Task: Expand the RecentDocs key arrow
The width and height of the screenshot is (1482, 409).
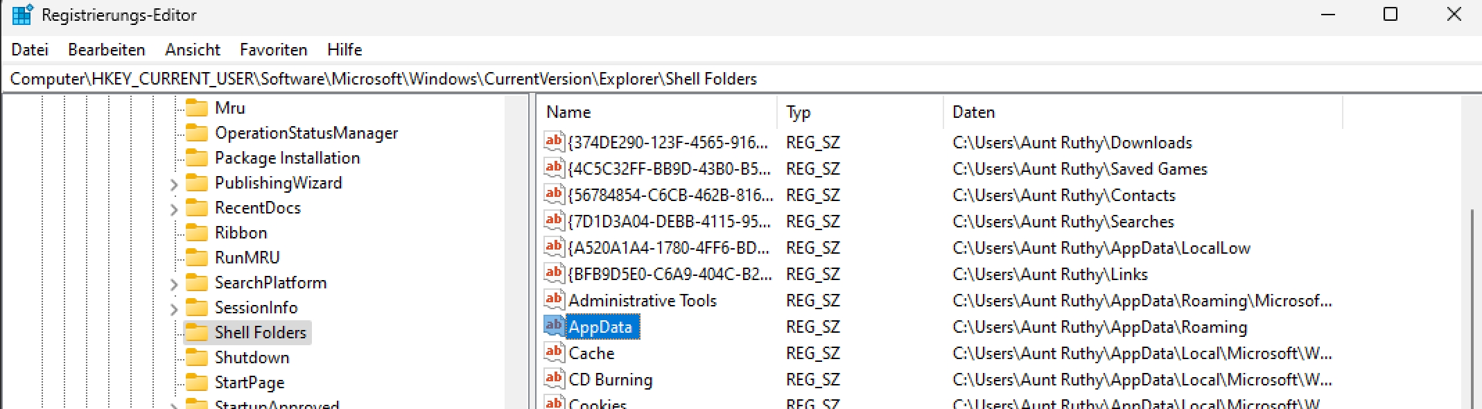Action: pos(174,209)
